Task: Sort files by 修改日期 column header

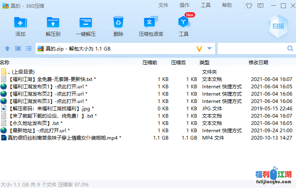Action: (x=258, y=62)
